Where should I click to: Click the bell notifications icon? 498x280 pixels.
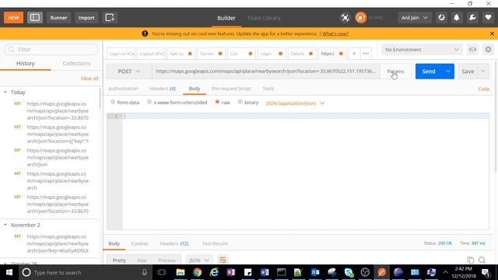point(457,18)
